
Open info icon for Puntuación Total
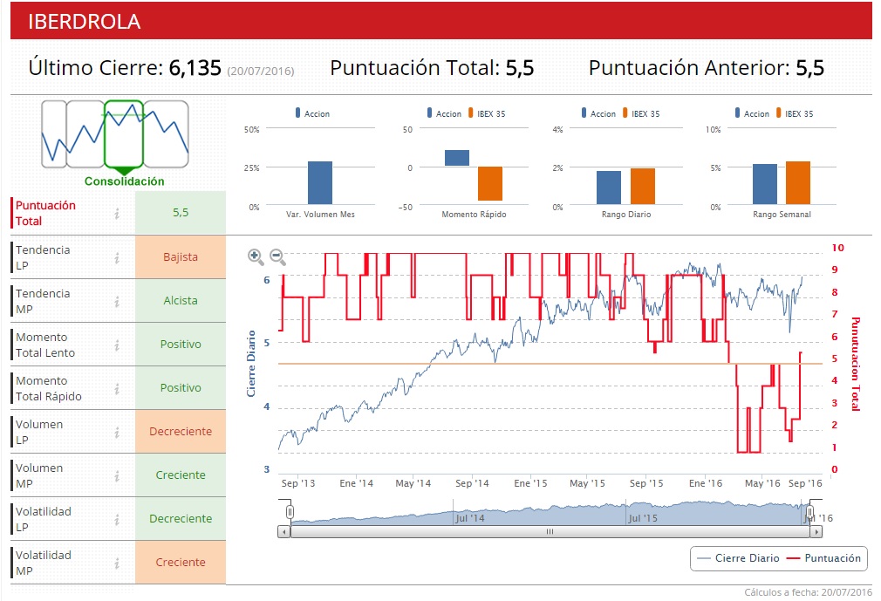click(x=117, y=214)
